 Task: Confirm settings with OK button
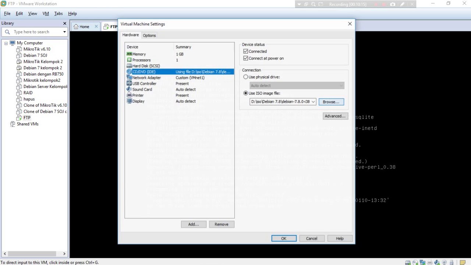tap(284, 239)
